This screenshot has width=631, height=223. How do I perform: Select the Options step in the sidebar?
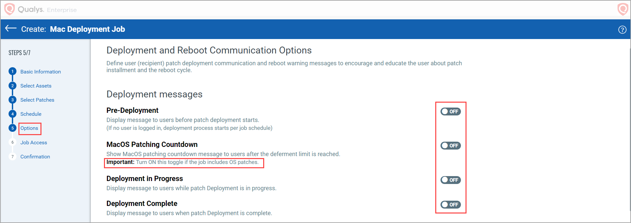tap(29, 128)
